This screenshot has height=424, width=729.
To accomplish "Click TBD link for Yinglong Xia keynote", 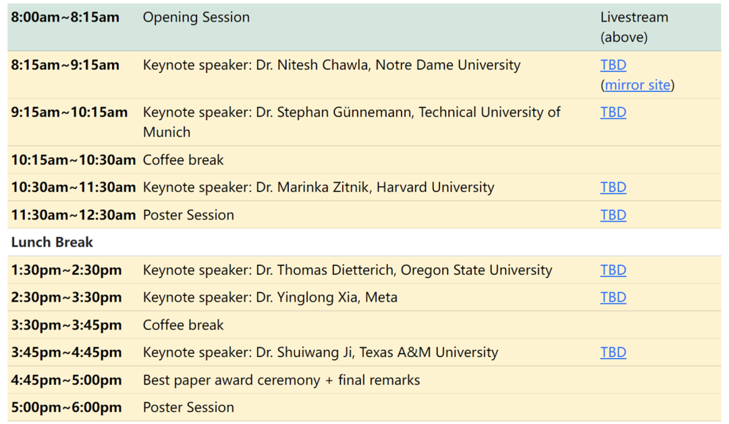I will [613, 298].
